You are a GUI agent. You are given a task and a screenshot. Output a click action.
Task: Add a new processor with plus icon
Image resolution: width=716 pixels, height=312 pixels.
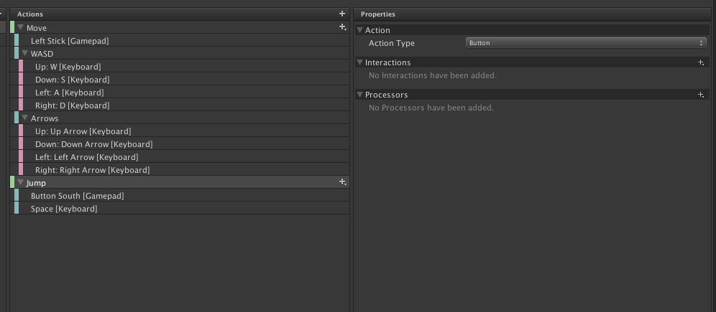point(701,95)
